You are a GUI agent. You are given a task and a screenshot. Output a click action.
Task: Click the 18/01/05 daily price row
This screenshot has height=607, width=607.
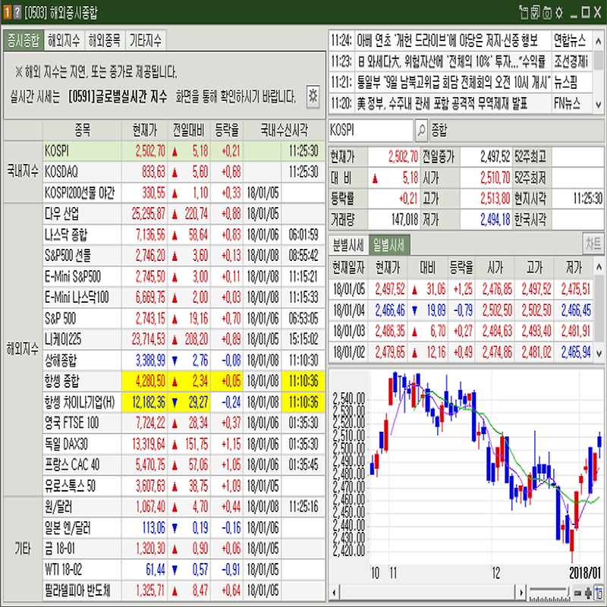[461, 289]
